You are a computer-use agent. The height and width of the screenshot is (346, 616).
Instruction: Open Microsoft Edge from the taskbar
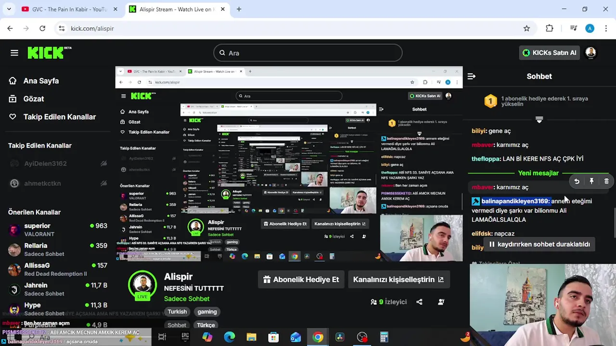click(x=229, y=337)
